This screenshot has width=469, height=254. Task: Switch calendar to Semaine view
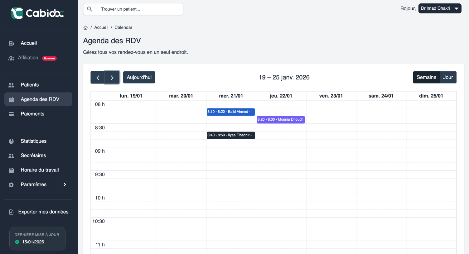tap(426, 77)
